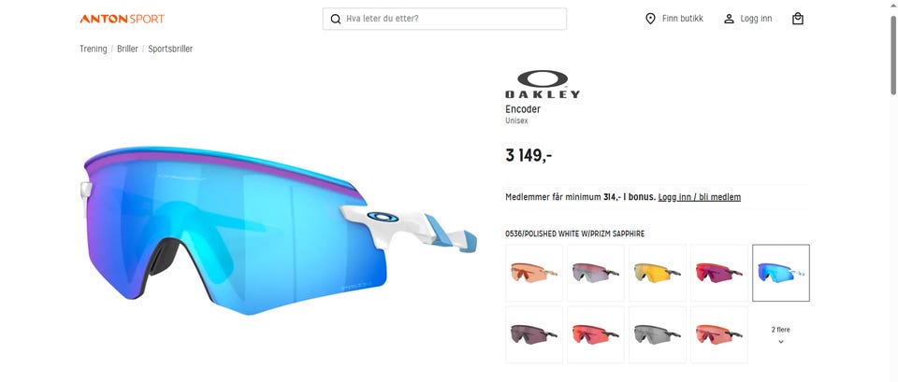The image size is (898, 382).
Task: Open the Trening breadcrumb
Action: click(x=94, y=49)
